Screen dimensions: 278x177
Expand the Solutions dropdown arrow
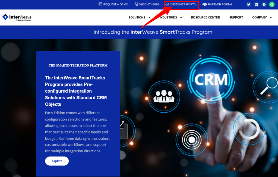pyautogui.click(x=149, y=17)
